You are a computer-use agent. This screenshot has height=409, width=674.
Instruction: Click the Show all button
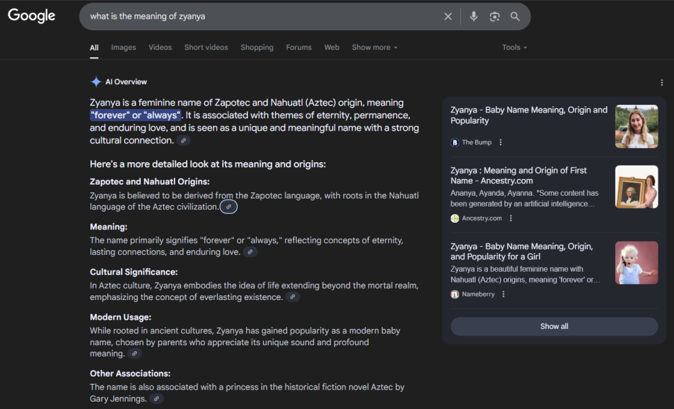click(553, 326)
